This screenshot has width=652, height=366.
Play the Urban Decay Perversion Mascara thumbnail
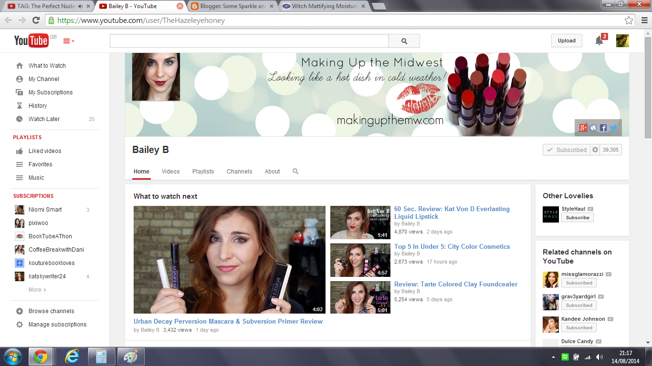[x=230, y=260]
